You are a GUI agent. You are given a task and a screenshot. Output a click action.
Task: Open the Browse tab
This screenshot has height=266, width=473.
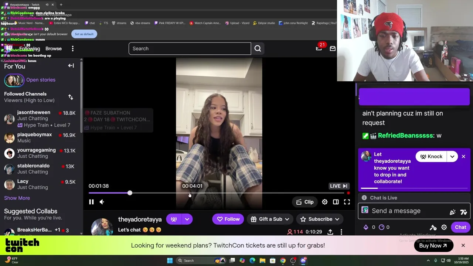(x=54, y=48)
